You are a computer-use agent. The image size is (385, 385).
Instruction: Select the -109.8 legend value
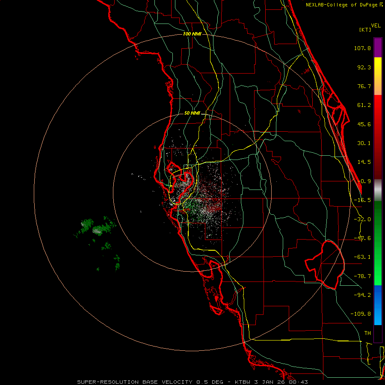(x=361, y=314)
